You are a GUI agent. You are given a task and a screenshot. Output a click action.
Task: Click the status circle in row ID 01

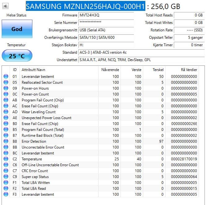pyautogui.click(x=6, y=76)
